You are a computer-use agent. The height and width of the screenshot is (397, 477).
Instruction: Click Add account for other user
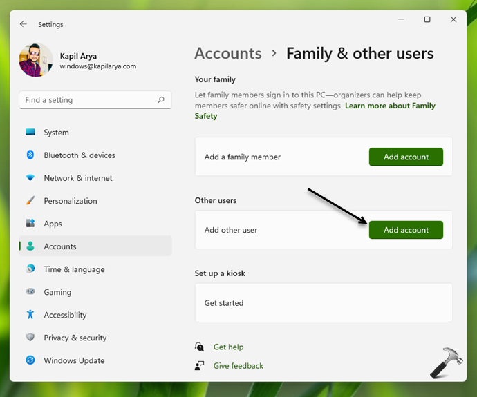pyautogui.click(x=406, y=230)
